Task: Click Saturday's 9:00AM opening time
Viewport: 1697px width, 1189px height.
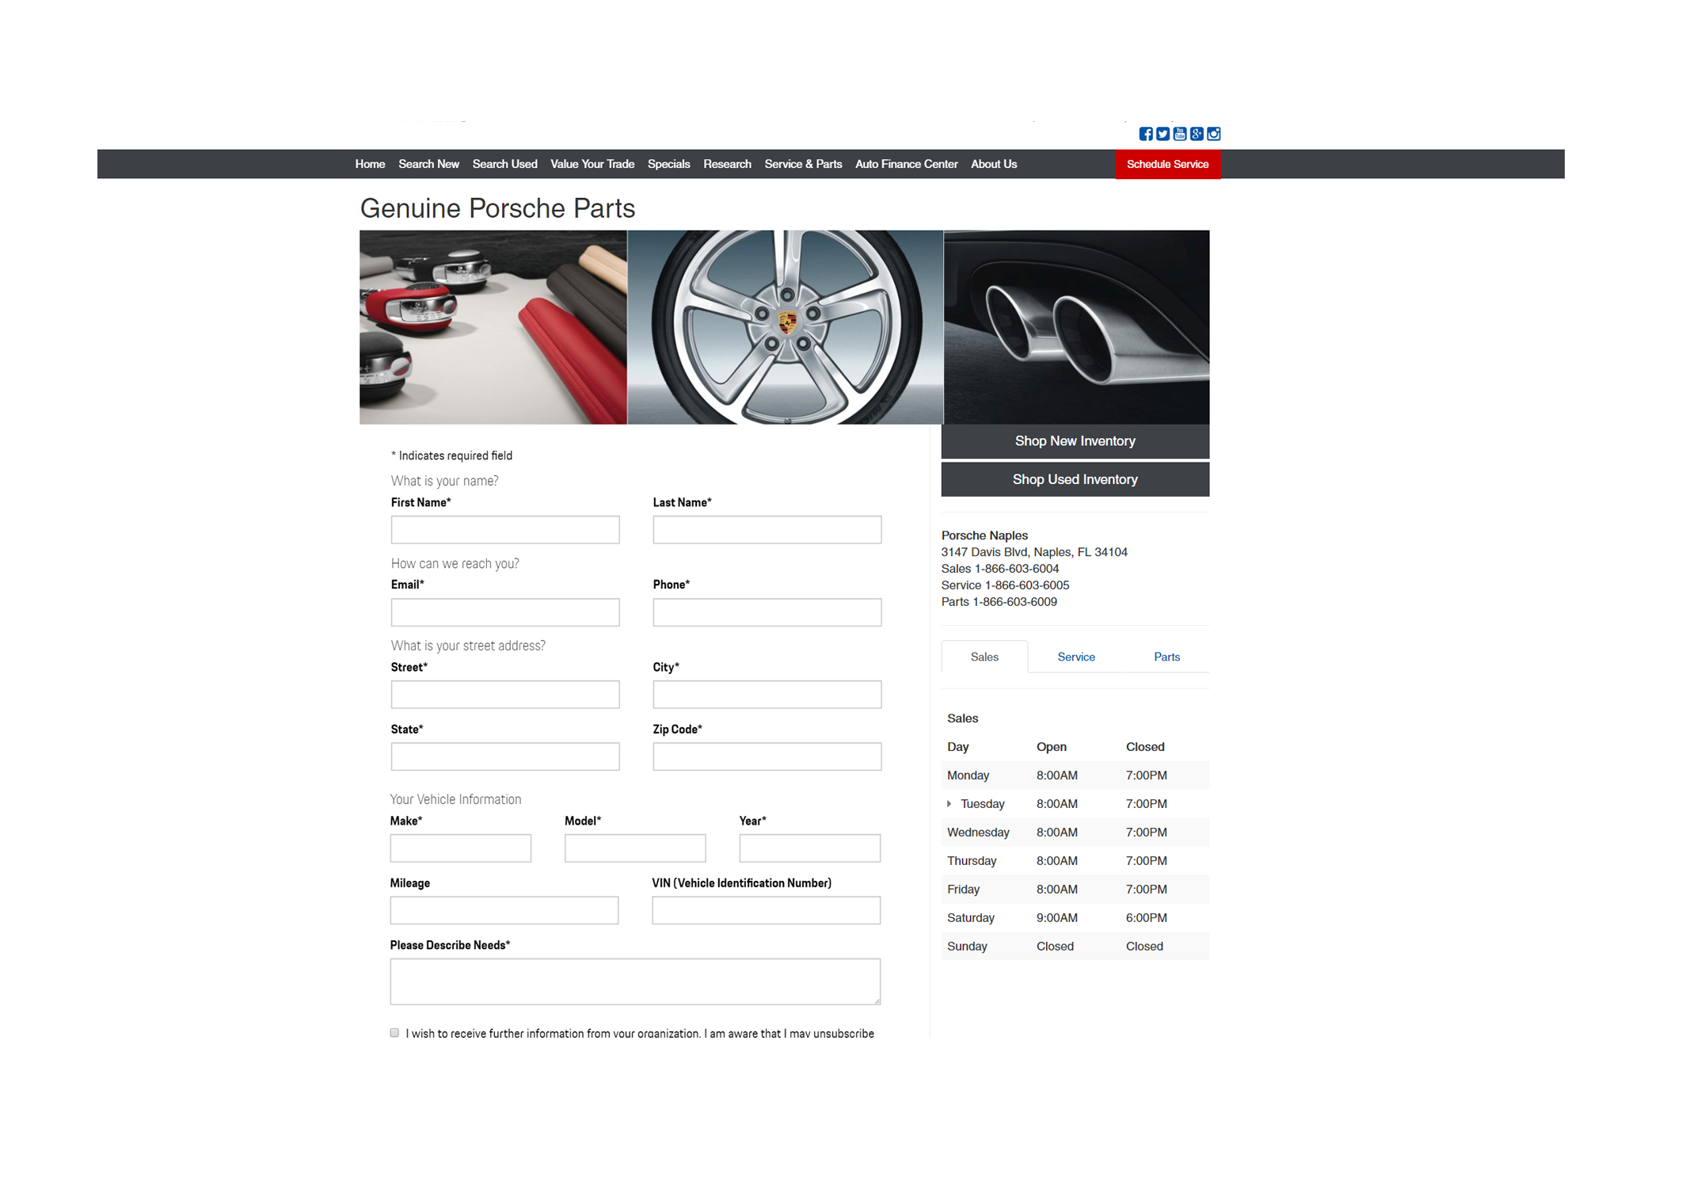Action: point(1056,917)
